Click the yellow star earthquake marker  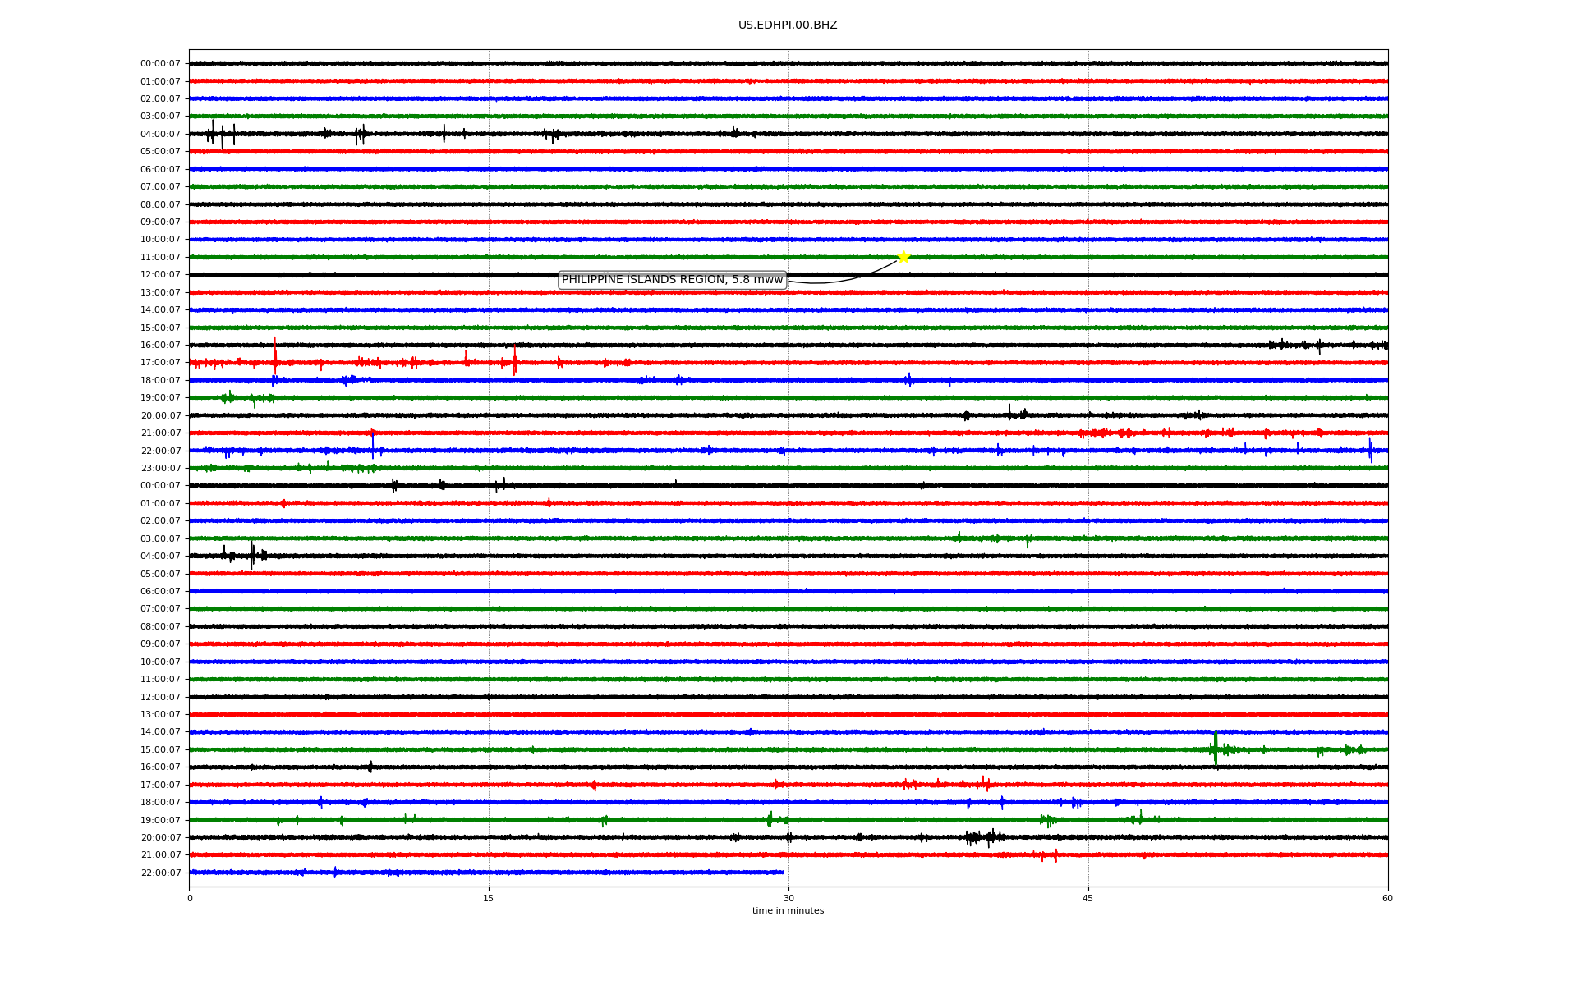(903, 257)
